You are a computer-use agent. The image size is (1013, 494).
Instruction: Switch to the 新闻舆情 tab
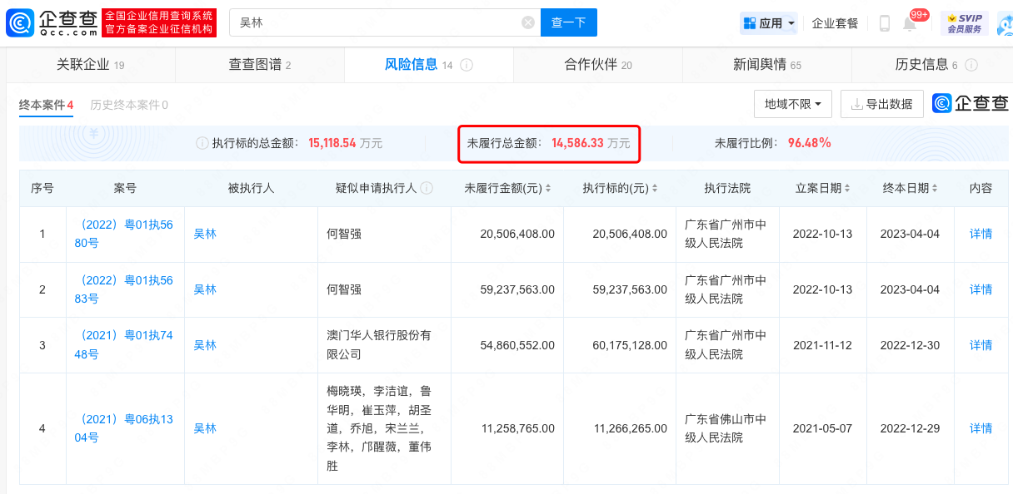(x=767, y=65)
